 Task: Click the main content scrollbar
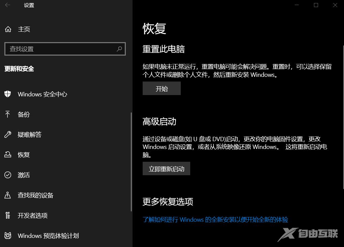pyautogui.click(x=343, y=117)
